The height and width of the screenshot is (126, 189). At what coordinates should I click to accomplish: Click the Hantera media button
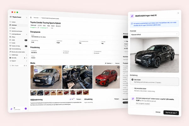(x=117, y=63)
